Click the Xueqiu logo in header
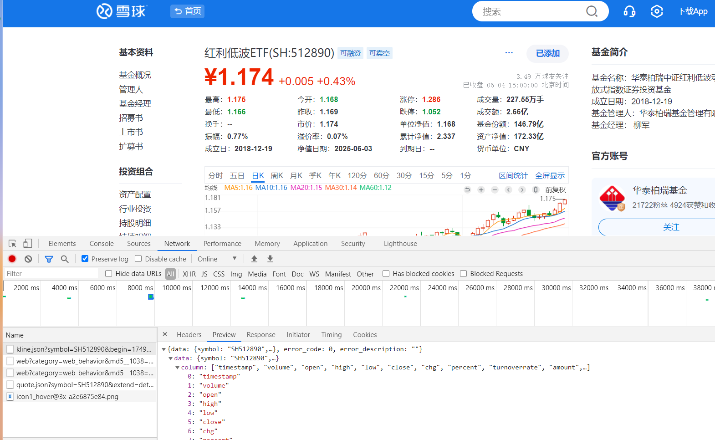 coord(121,11)
